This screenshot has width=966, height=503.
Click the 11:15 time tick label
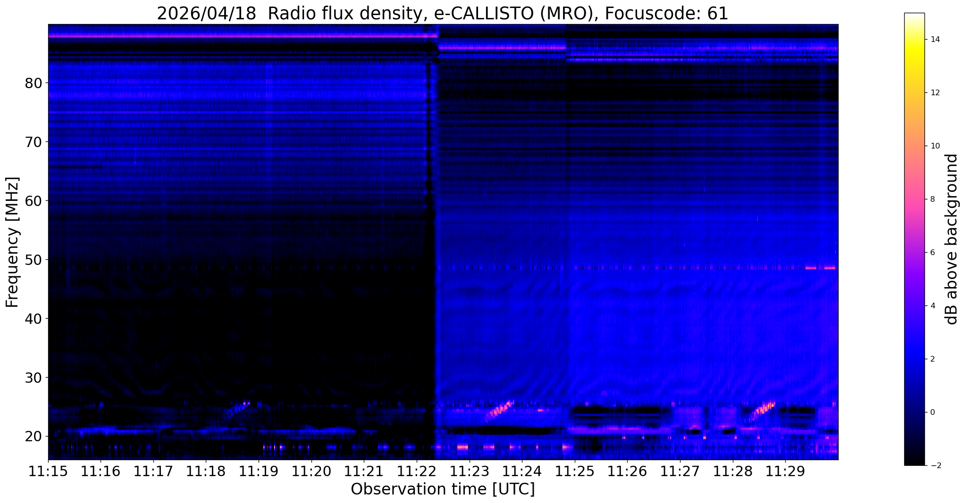[x=48, y=472]
